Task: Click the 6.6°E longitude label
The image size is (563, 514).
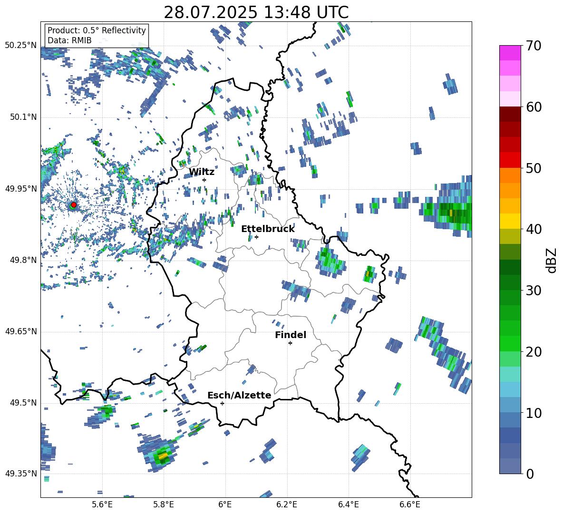Action: [410, 504]
